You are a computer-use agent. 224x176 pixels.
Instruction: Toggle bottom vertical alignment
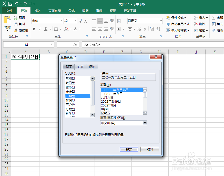[x=106, y=21]
